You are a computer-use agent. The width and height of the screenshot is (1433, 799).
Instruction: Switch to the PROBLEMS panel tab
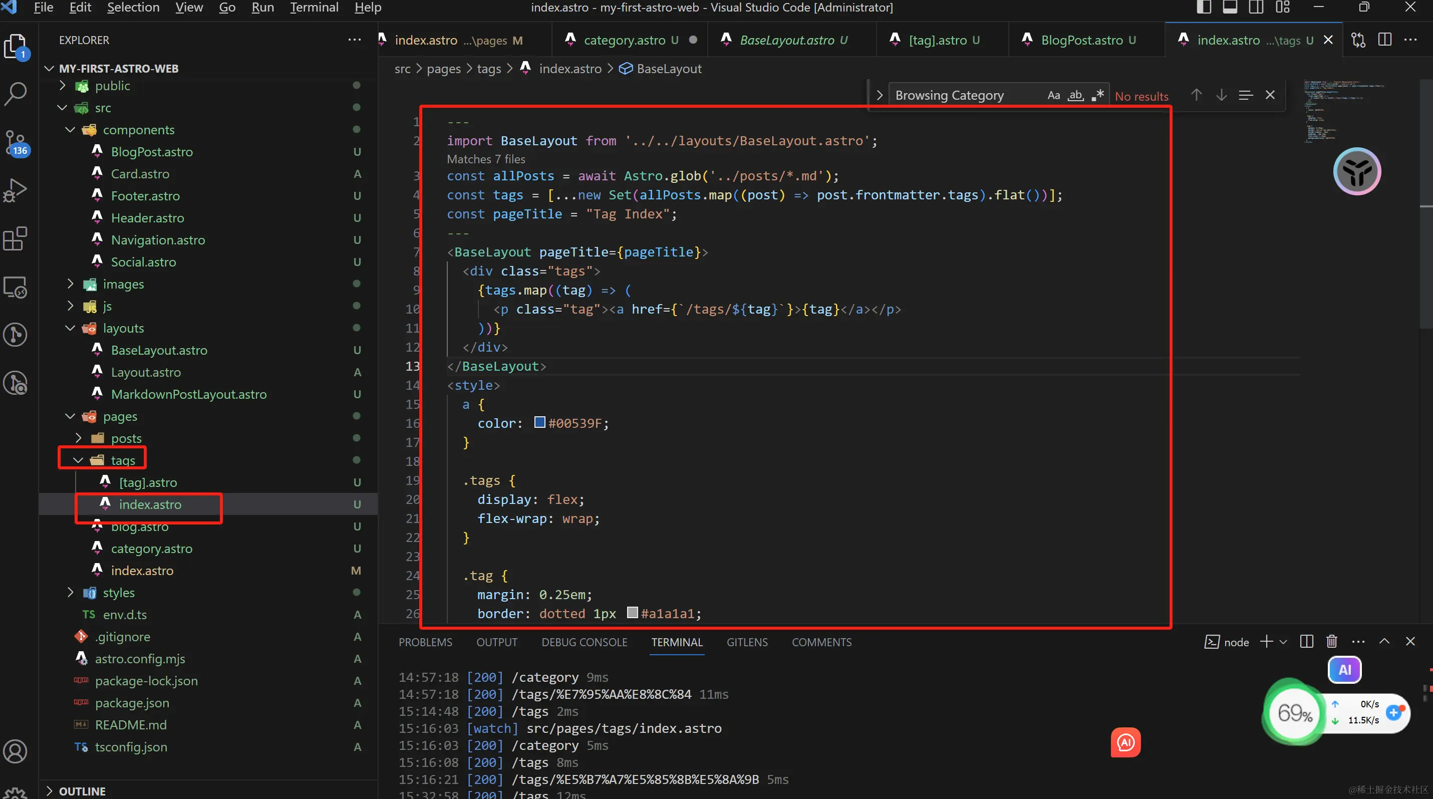coord(425,642)
